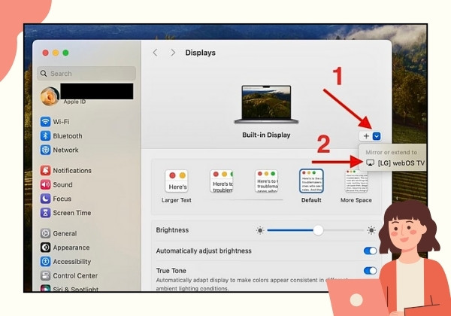
Task: Select the Network globe icon
Action: point(45,150)
